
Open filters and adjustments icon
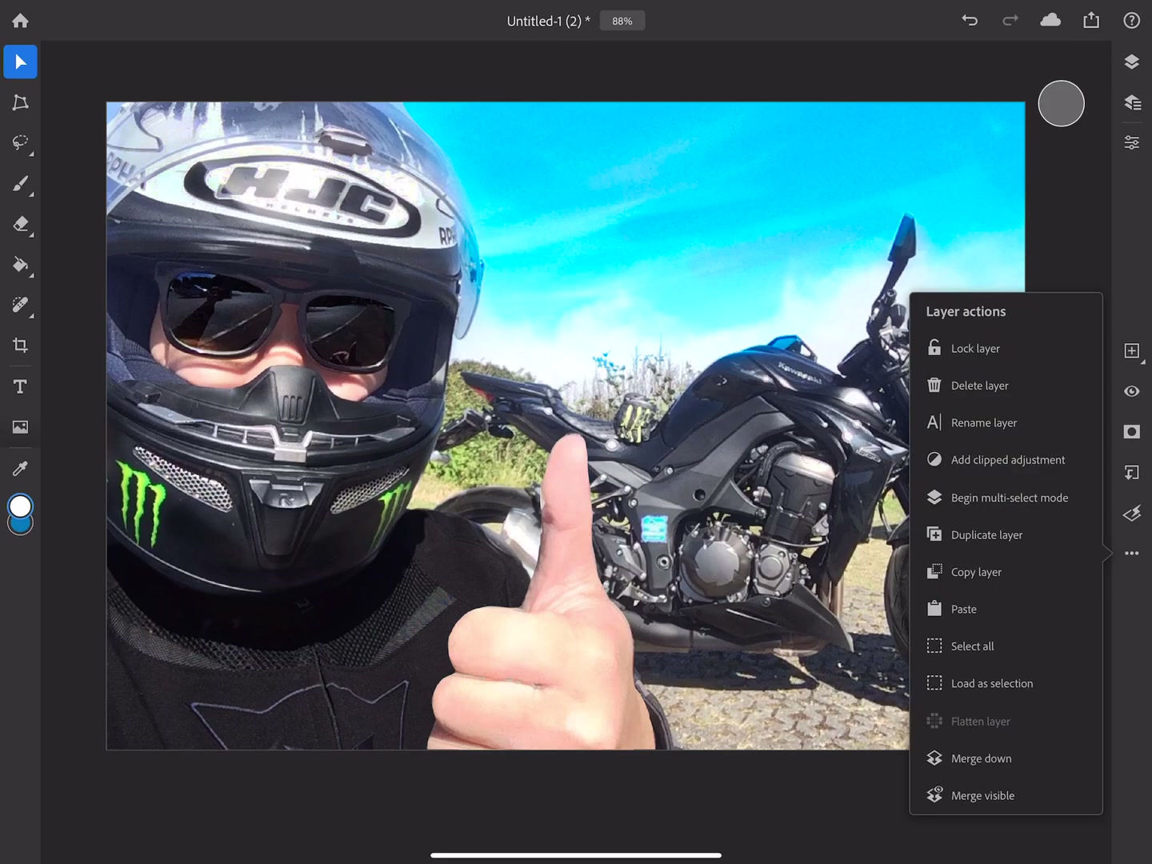point(1131,514)
